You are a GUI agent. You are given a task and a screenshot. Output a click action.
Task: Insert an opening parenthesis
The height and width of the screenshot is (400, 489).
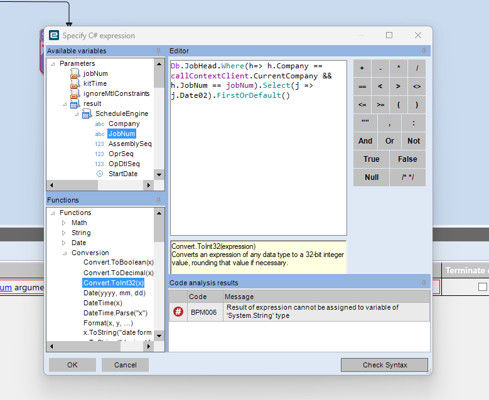[x=399, y=105]
